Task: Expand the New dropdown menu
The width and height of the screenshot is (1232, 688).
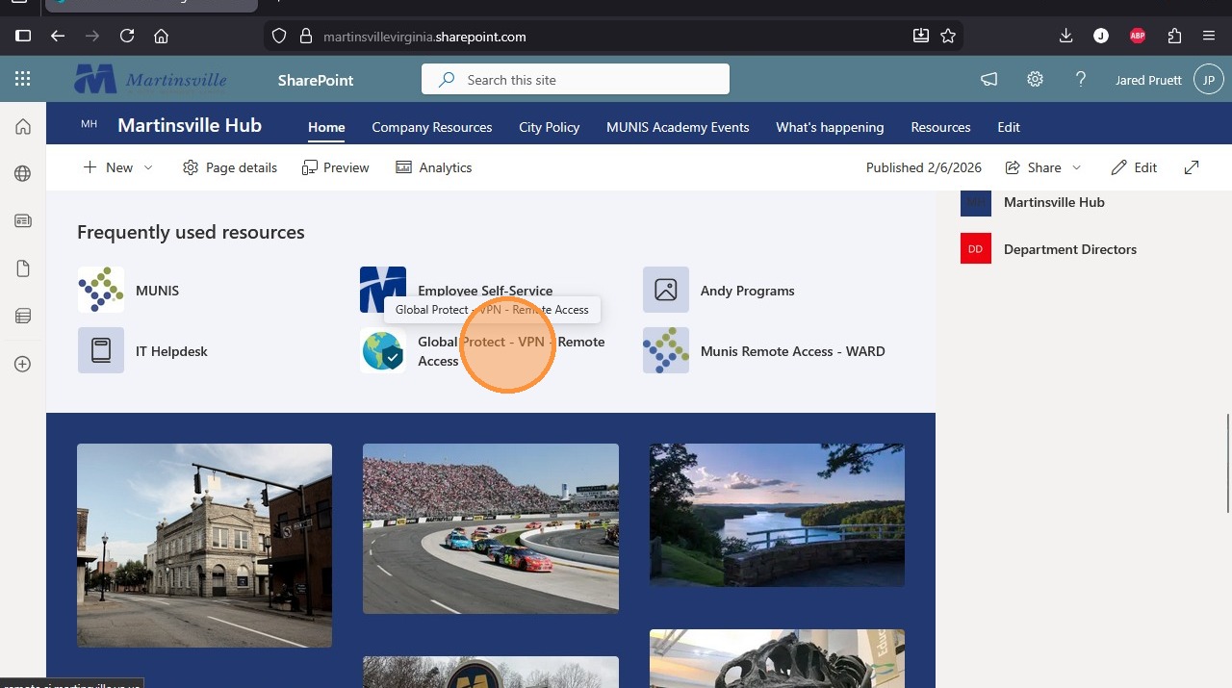Action: pyautogui.click(x=148, y=167)
